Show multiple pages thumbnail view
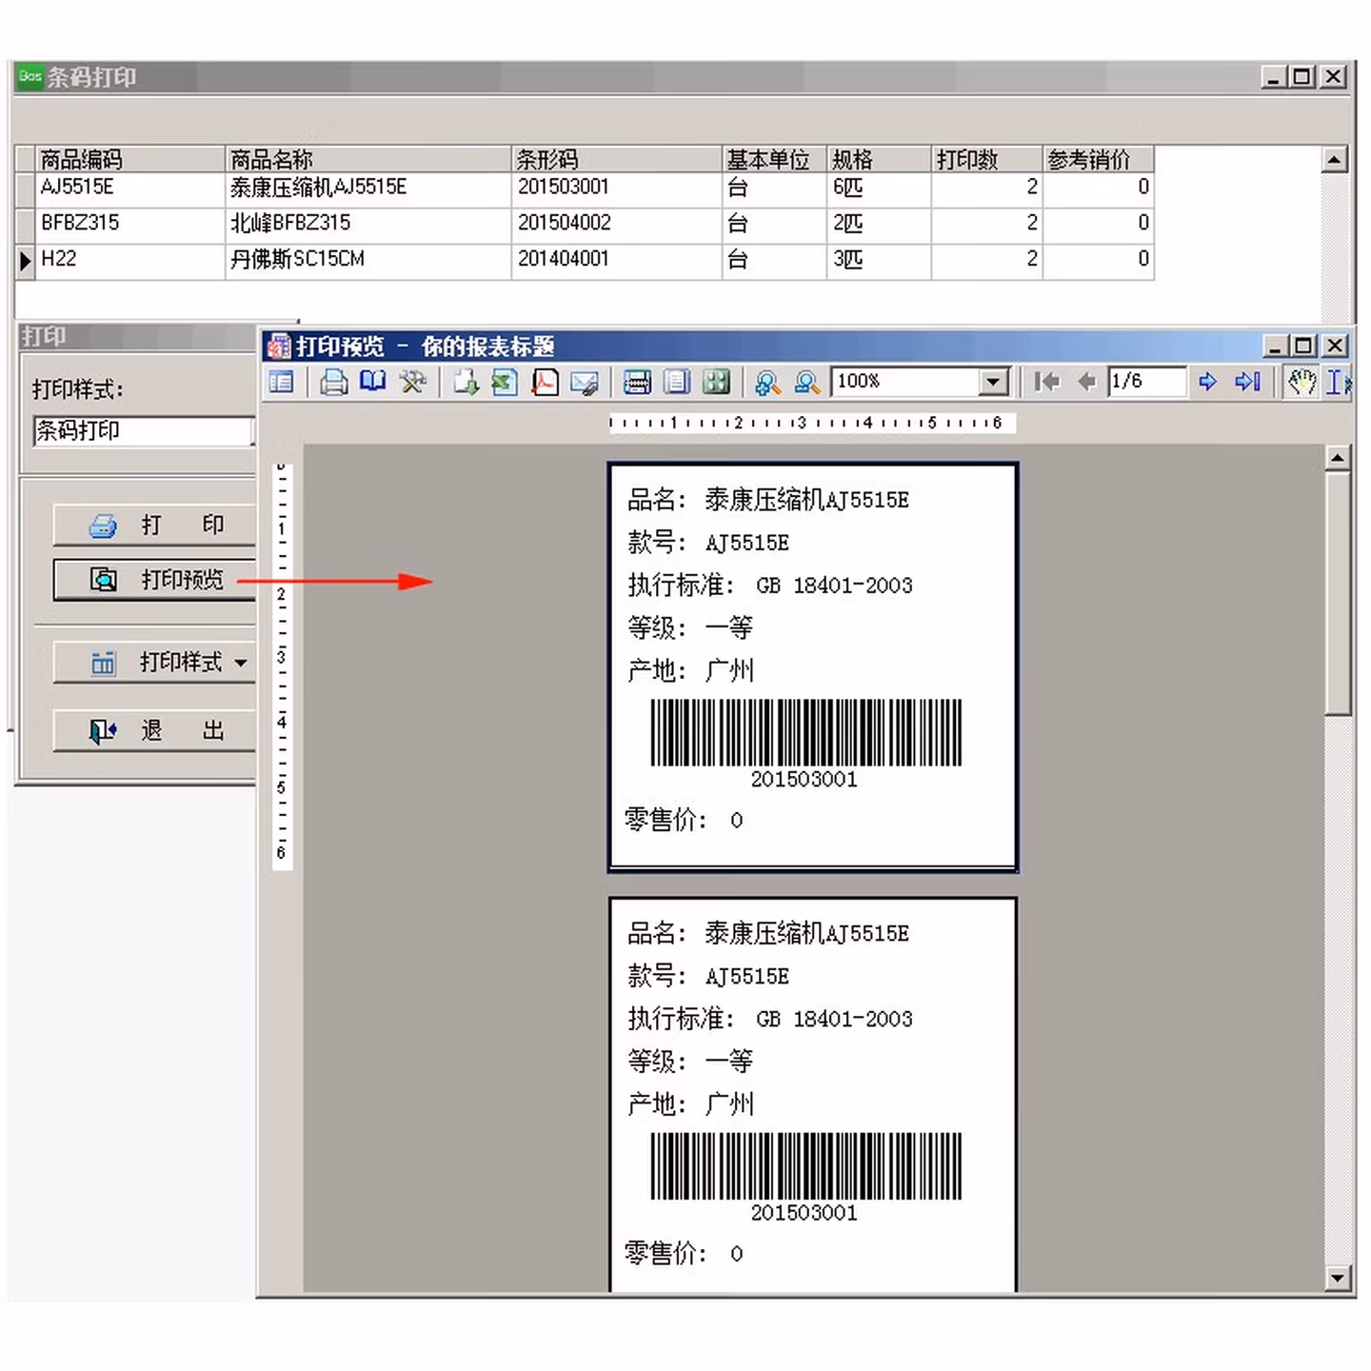Viewport: 1371px width, 1371px height. pyautogui.click(x=716, y=382)
